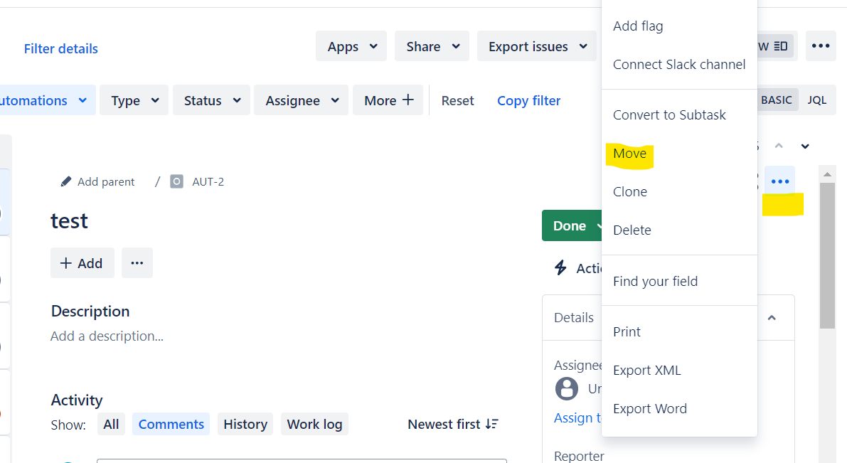Click the Unassigned assignee avatar
This screenshot has height=463, width=847.
pyautogui.click(x=567, y=388)
